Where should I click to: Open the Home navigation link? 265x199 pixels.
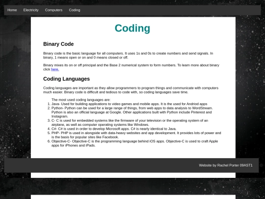(12, 10)
